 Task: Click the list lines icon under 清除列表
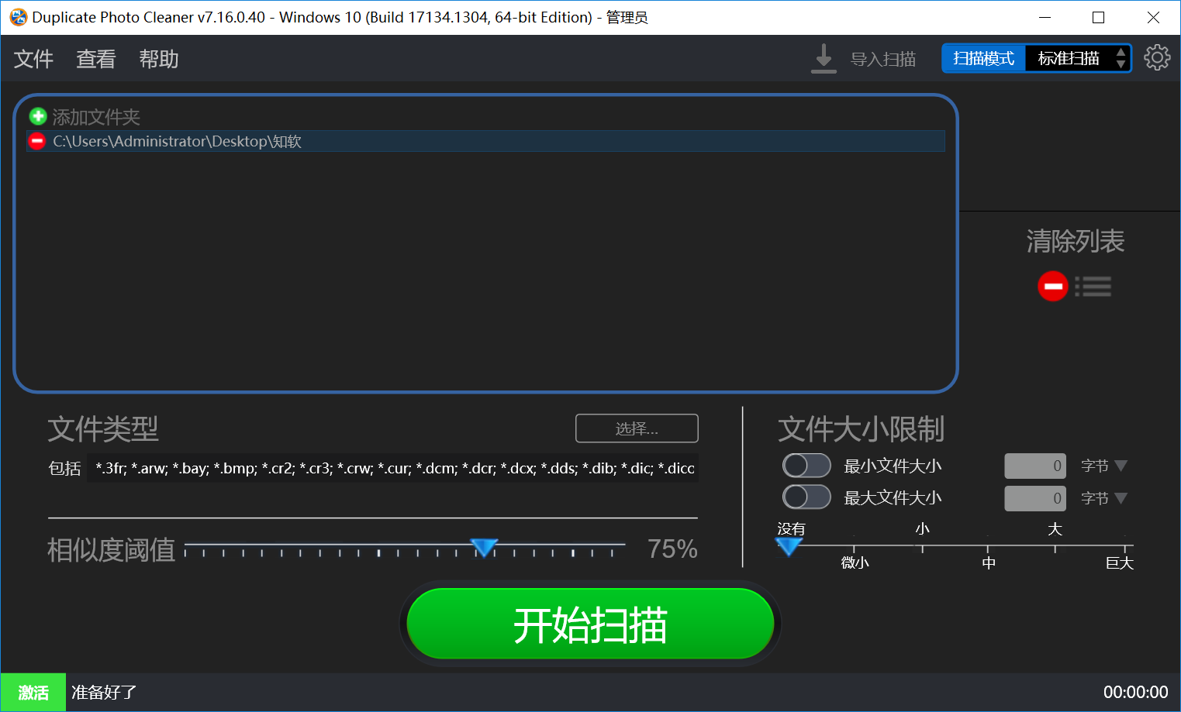click(x=1093, y=287)
